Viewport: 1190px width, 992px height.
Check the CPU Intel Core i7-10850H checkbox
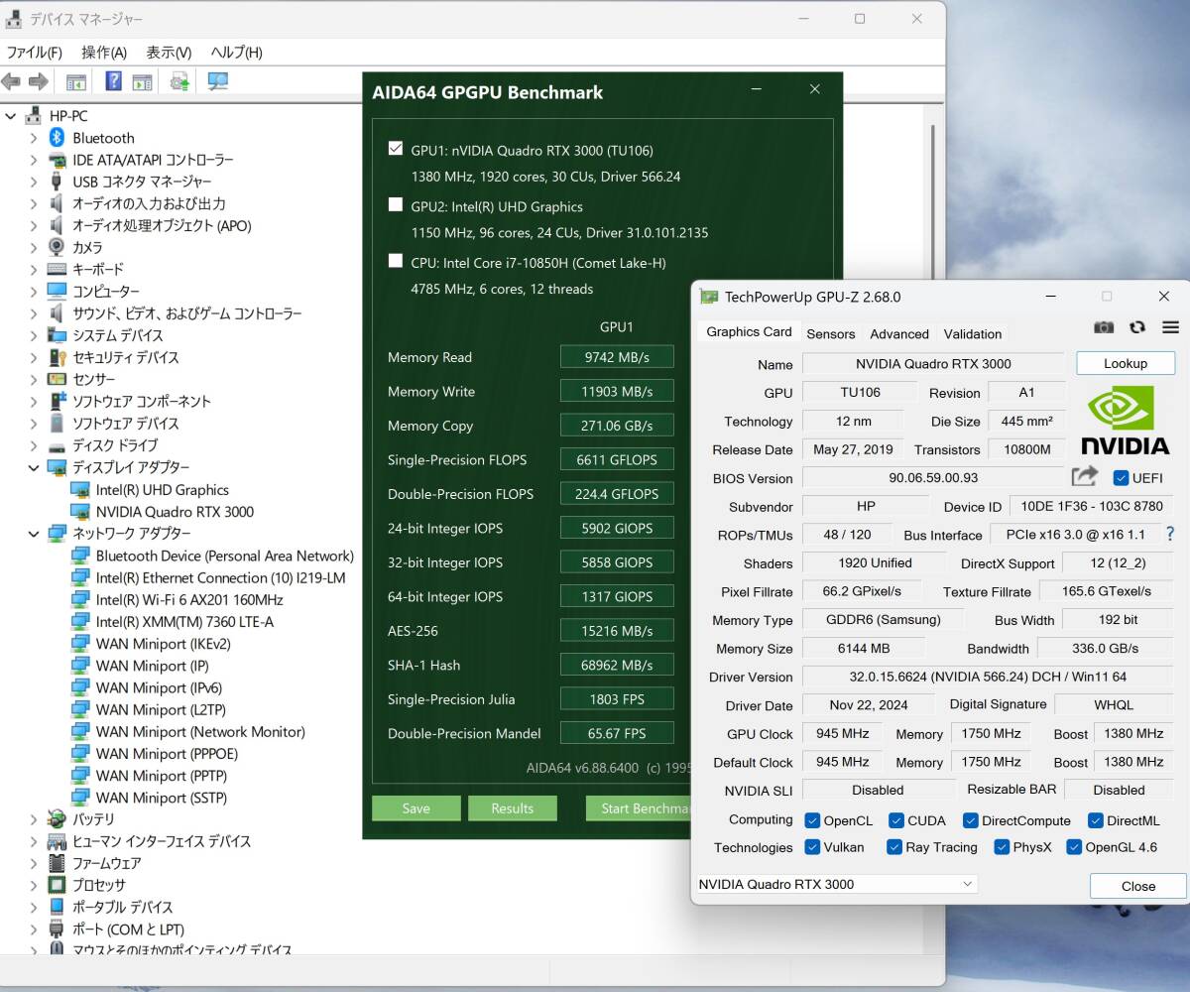(x=396, y=262)
